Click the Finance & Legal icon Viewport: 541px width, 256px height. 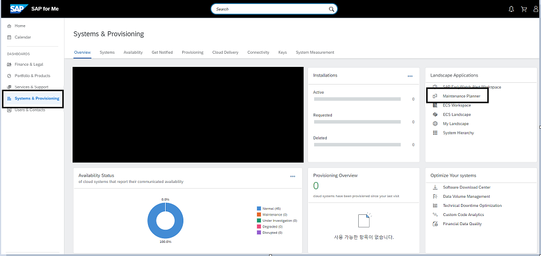[x=9, y=65]
